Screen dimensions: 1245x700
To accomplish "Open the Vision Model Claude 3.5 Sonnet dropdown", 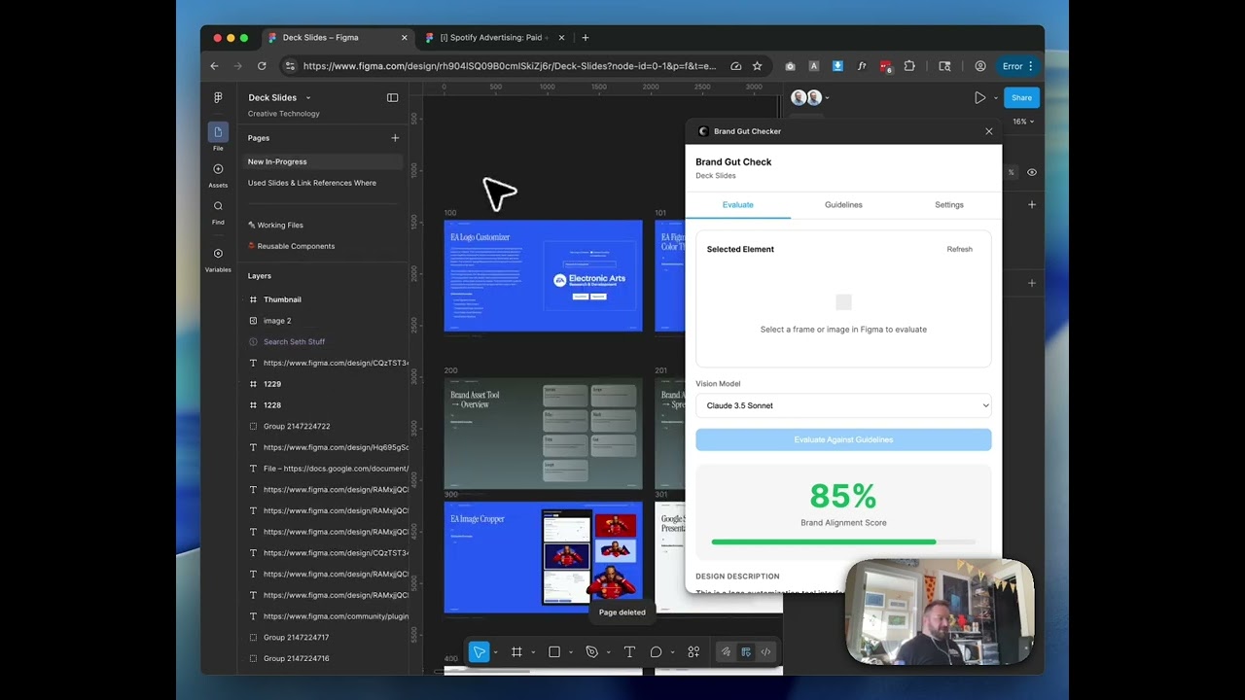I will pyautogui.click(x=843, y=405).
